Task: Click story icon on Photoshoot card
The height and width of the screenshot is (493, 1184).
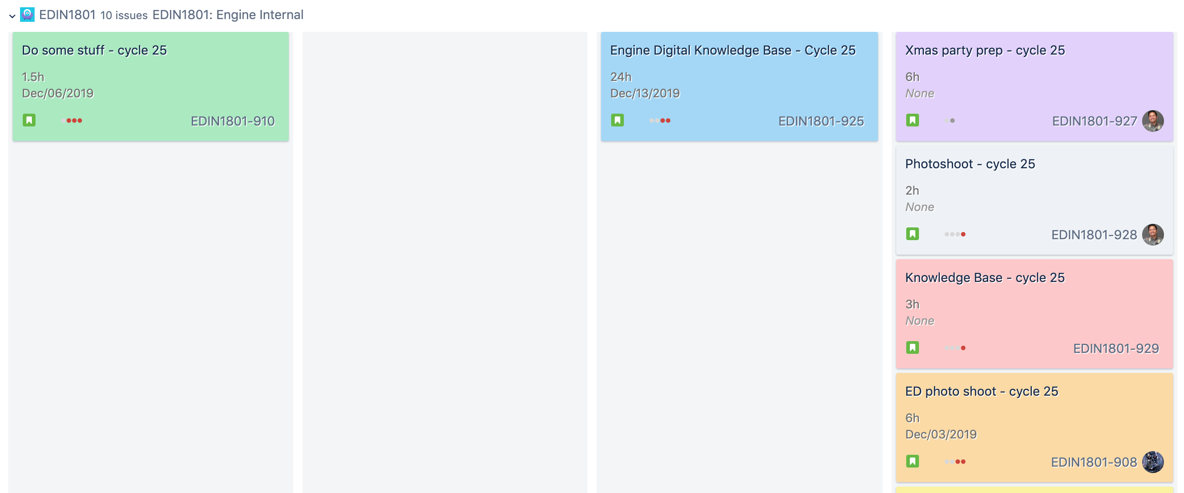Action: [x=912, y=234]
